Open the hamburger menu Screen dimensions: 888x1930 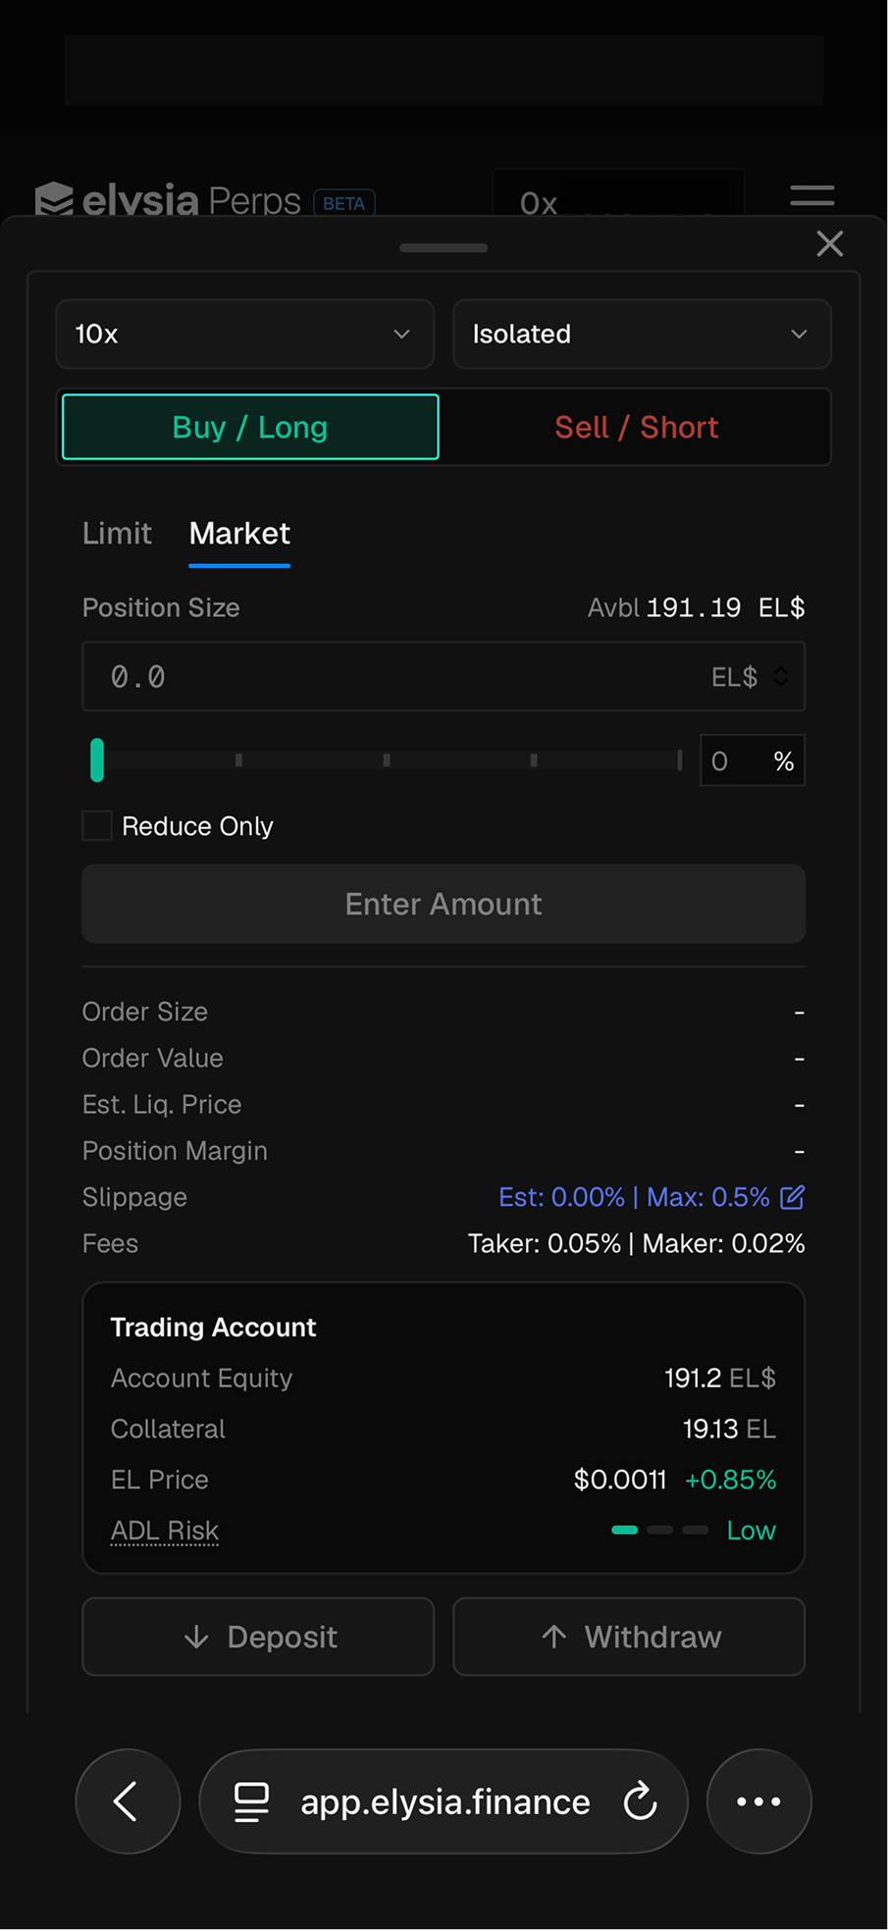812,196
